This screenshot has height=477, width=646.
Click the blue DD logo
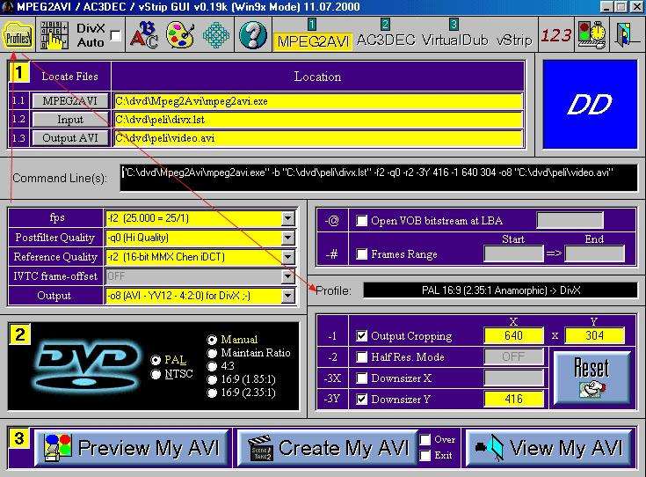pyautogui.click(x=590, y=104)
